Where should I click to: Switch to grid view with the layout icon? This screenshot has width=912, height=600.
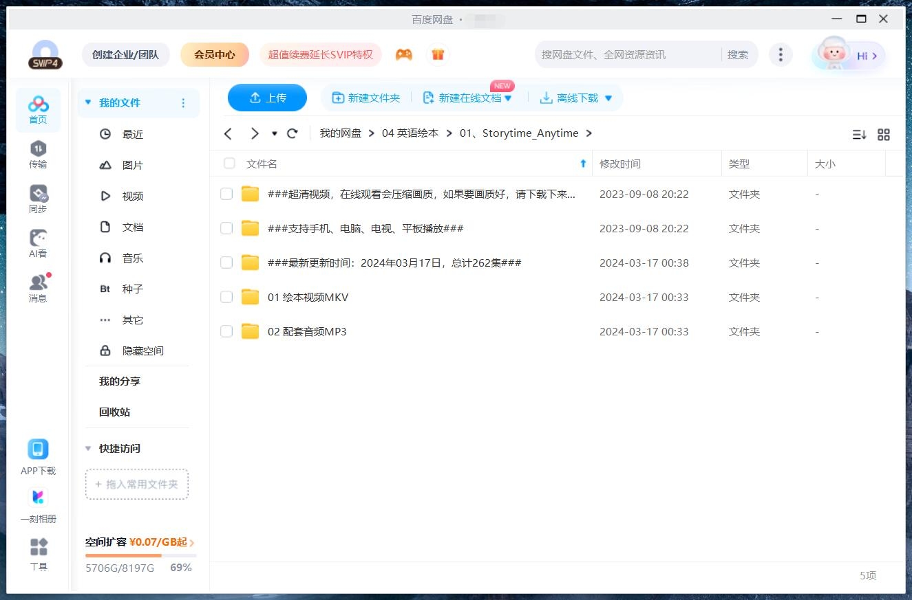pos(884,135)
